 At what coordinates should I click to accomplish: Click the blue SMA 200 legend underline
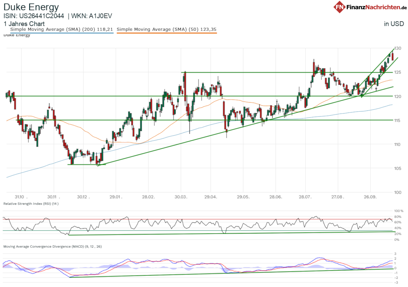click(x=62, y=33)
